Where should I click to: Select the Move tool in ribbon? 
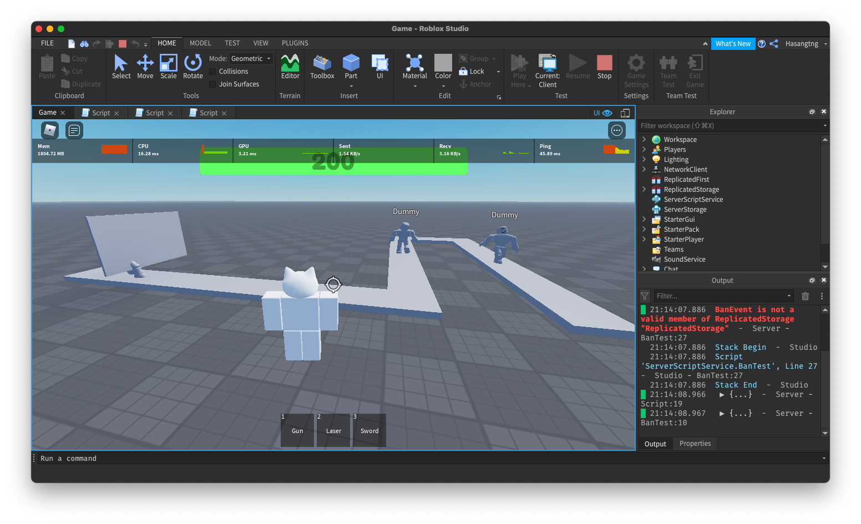[x=145, y=67]
